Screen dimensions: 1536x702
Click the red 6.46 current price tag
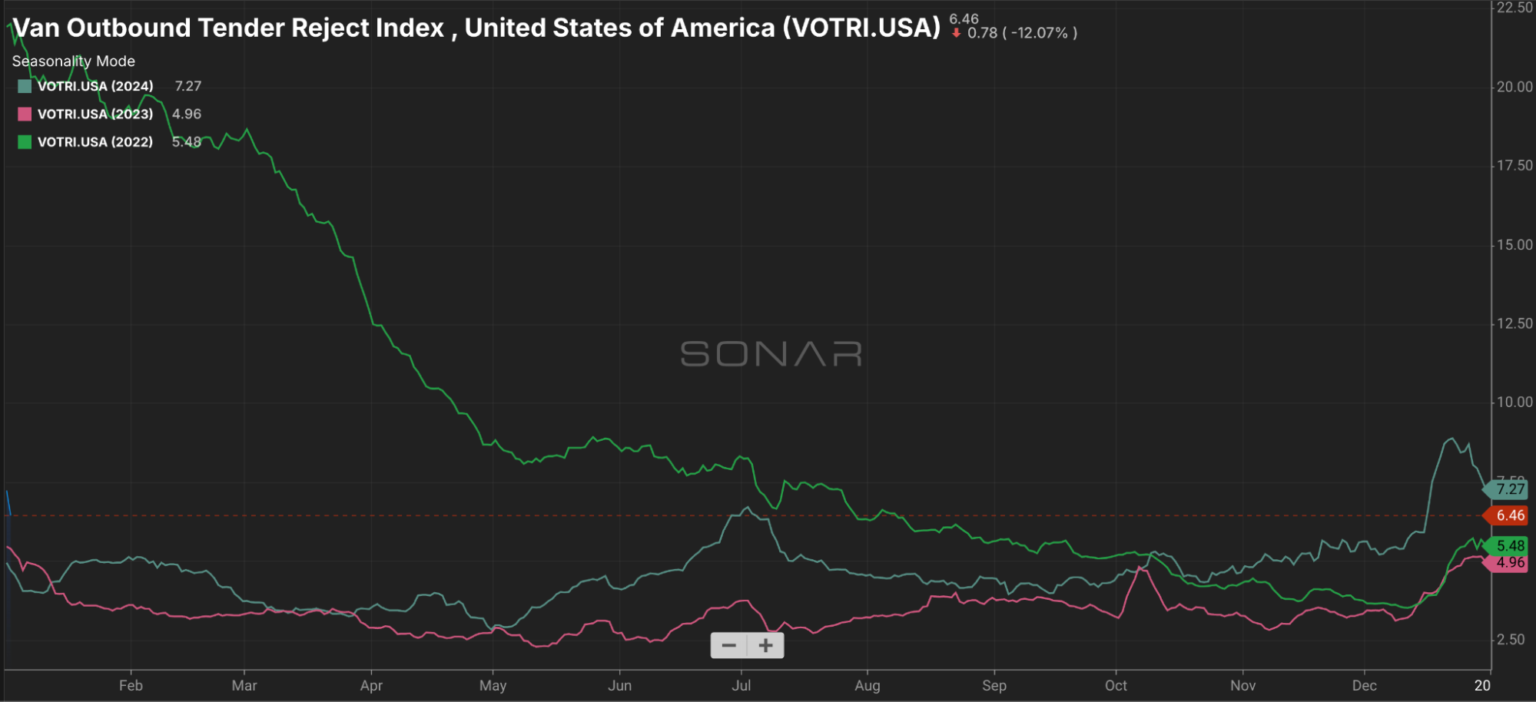click(x=1509, y=515)
